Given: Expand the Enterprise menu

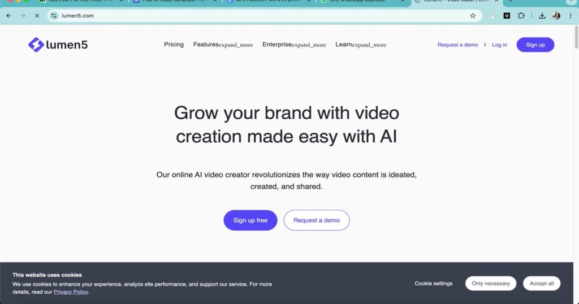Looking at the screenshot, I should click(294, 45).
